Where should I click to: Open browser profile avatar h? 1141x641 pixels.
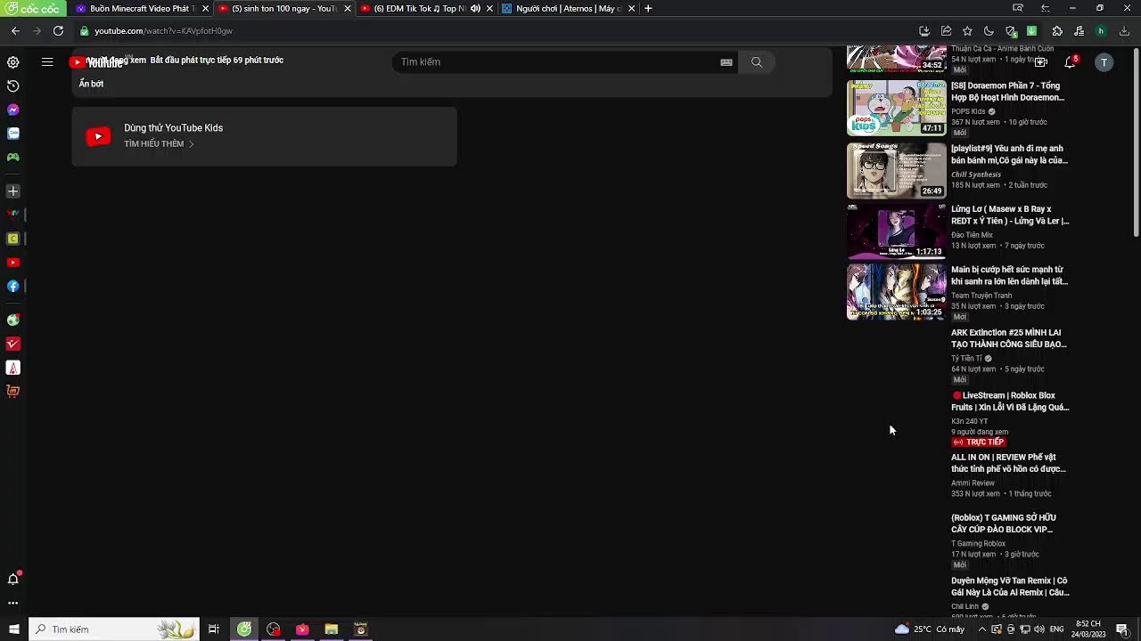pos(1101,31)
